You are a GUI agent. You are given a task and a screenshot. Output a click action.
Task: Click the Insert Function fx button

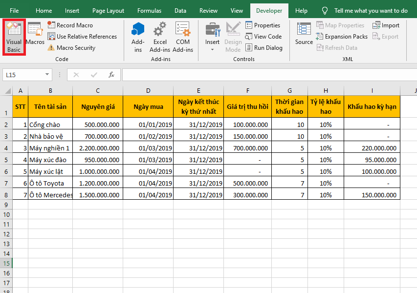coord(111,75)
